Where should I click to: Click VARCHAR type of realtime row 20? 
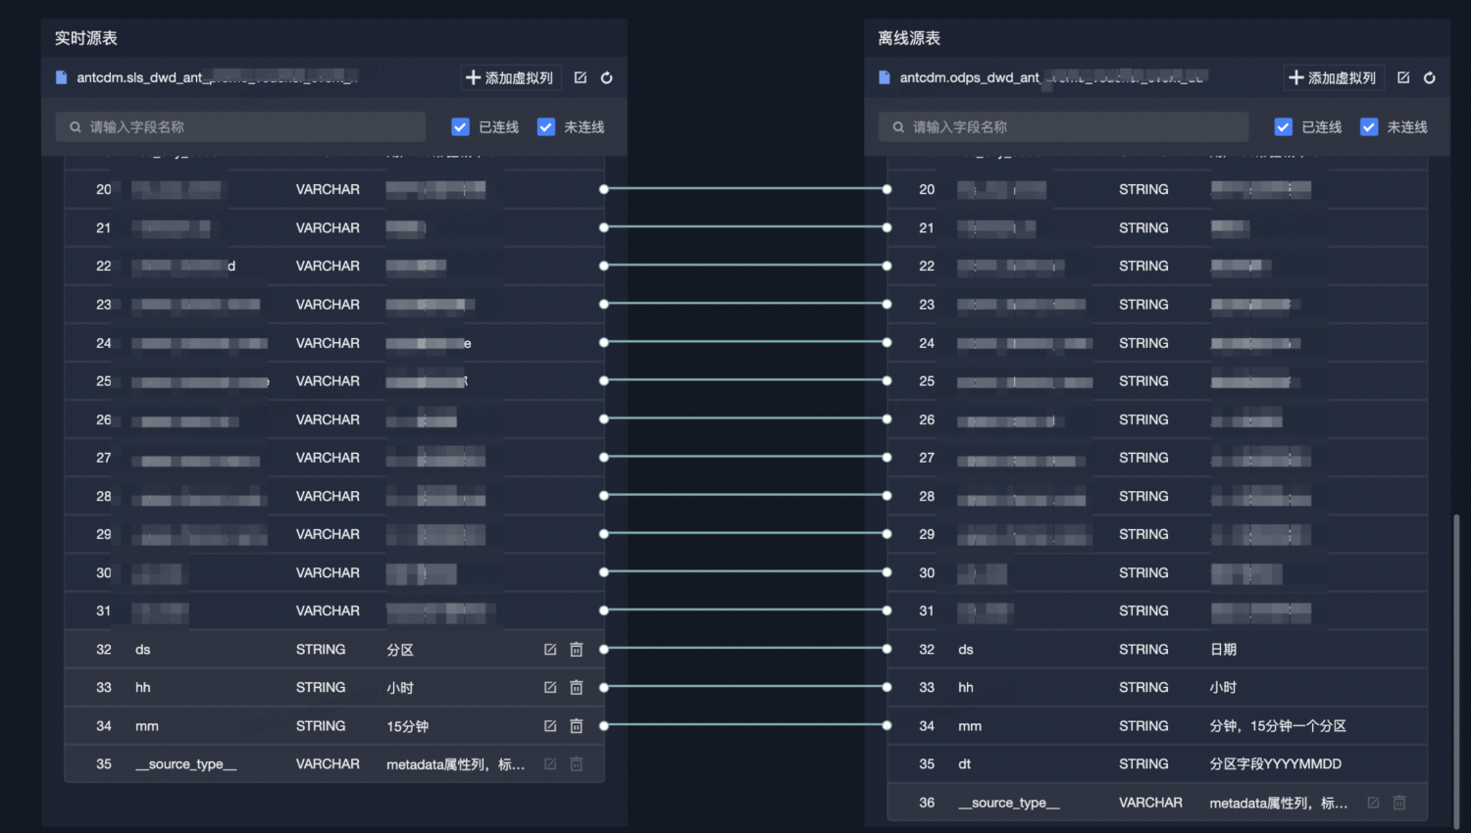tap(328, 189)
